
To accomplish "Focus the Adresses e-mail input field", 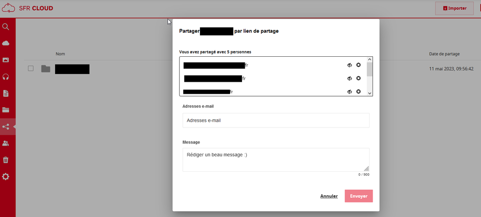I will coord(276,120).
